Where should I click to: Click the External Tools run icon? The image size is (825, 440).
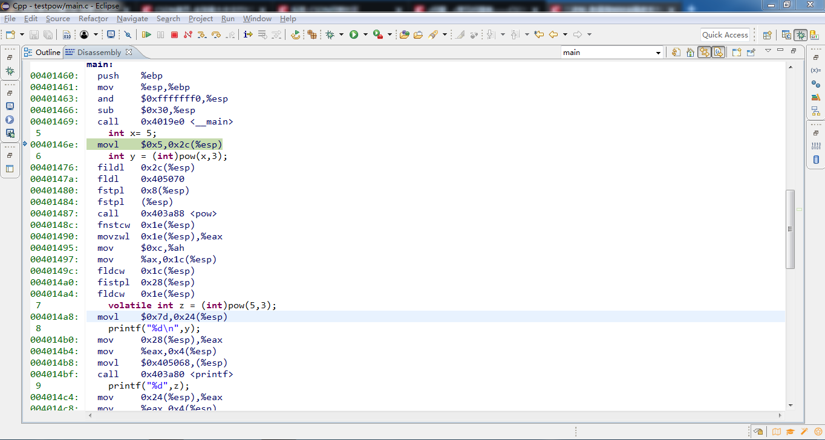pos(378,35)
